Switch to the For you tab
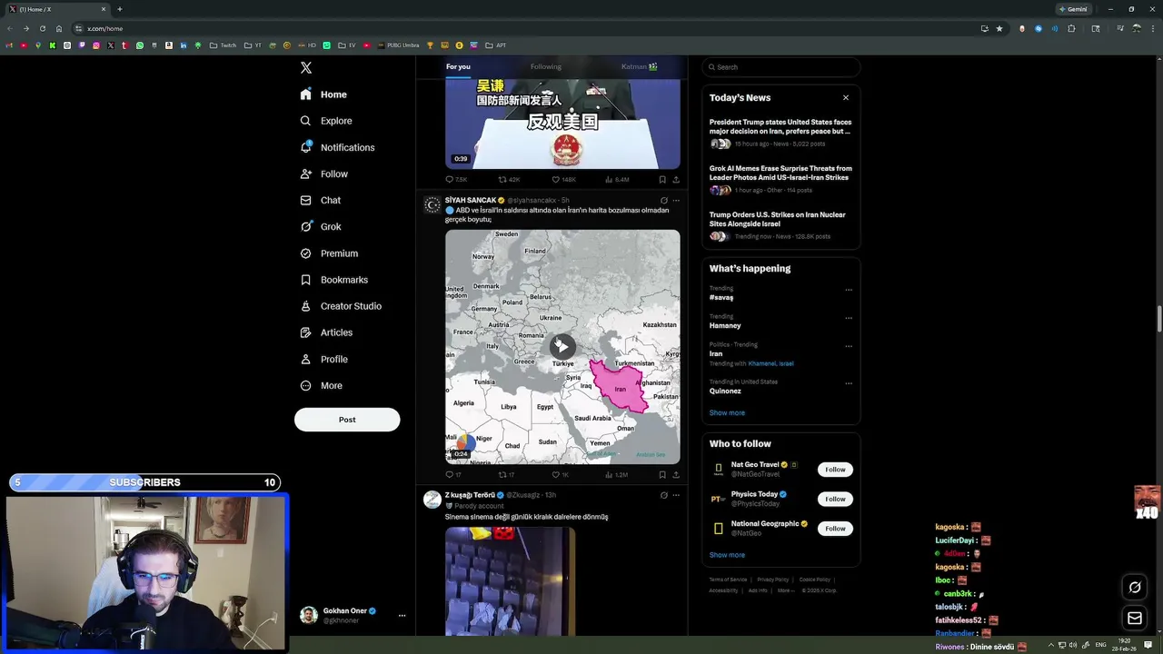The width and height of the screenshot is (1163, 654). point(458,66)
